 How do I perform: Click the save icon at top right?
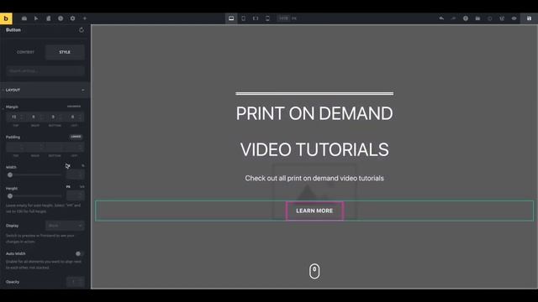[x=529, y=18]
